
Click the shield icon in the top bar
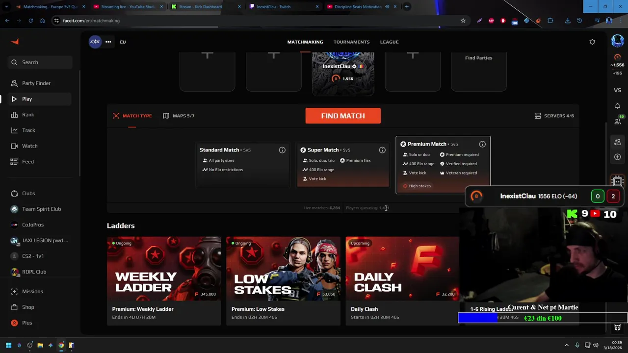[x=592, y=42]
